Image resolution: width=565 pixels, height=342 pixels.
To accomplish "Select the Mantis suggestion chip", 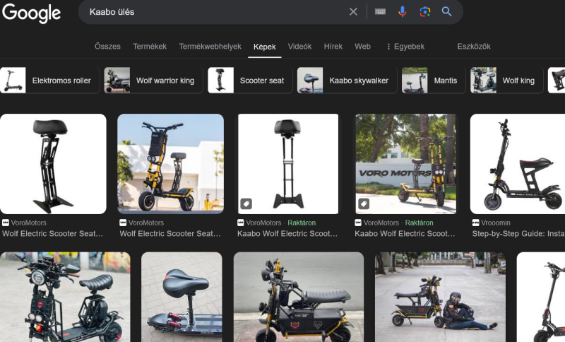I will [434, 80].
